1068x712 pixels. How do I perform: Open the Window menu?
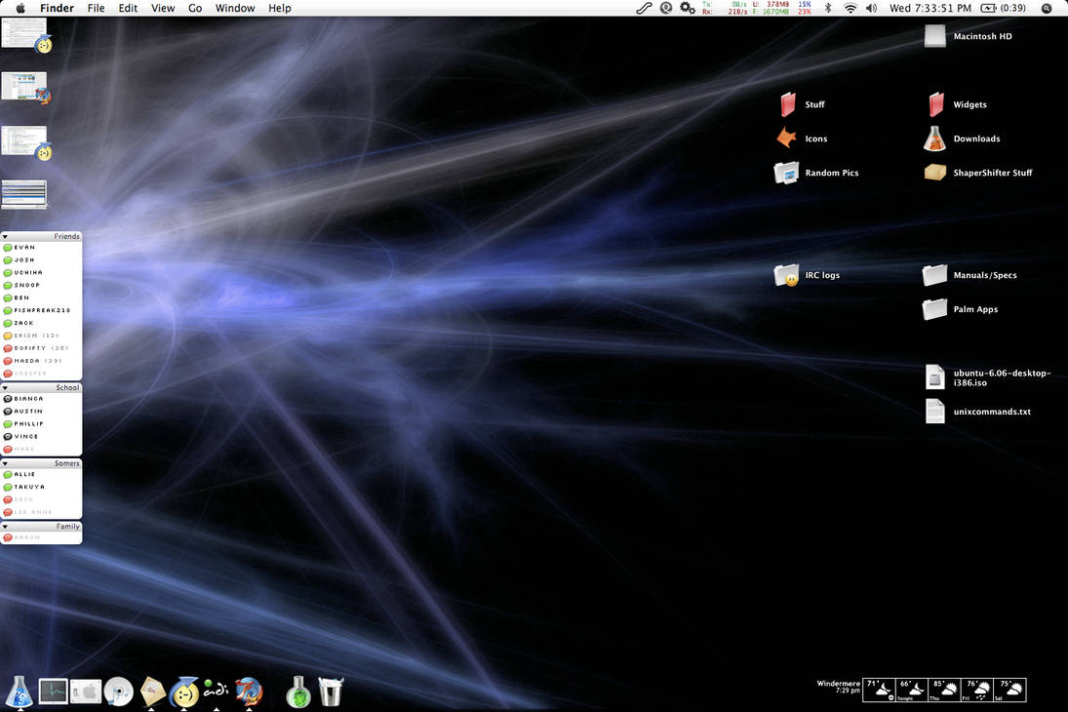pos(234,8)
